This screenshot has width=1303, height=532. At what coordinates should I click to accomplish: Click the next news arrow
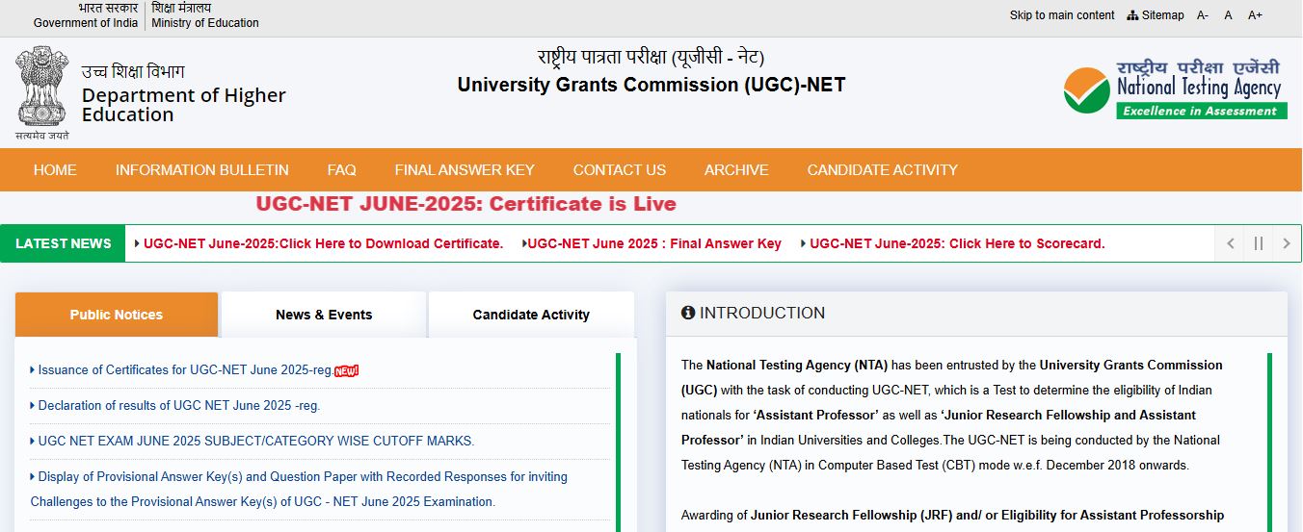click(1286, 243)
